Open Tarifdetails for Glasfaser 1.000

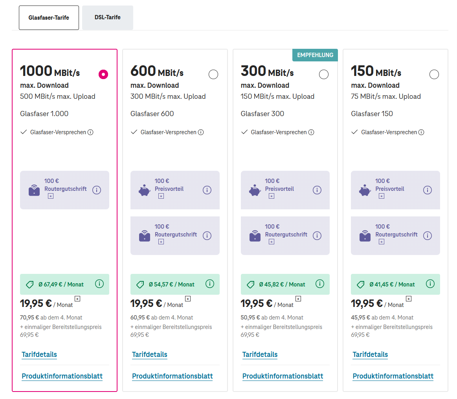click(39, 355)
